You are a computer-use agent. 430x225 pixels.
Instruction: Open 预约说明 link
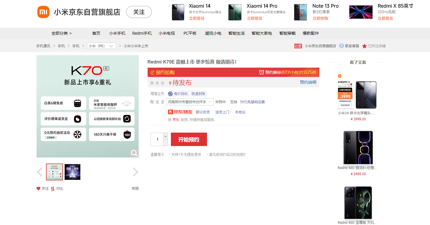pos(308,82)
